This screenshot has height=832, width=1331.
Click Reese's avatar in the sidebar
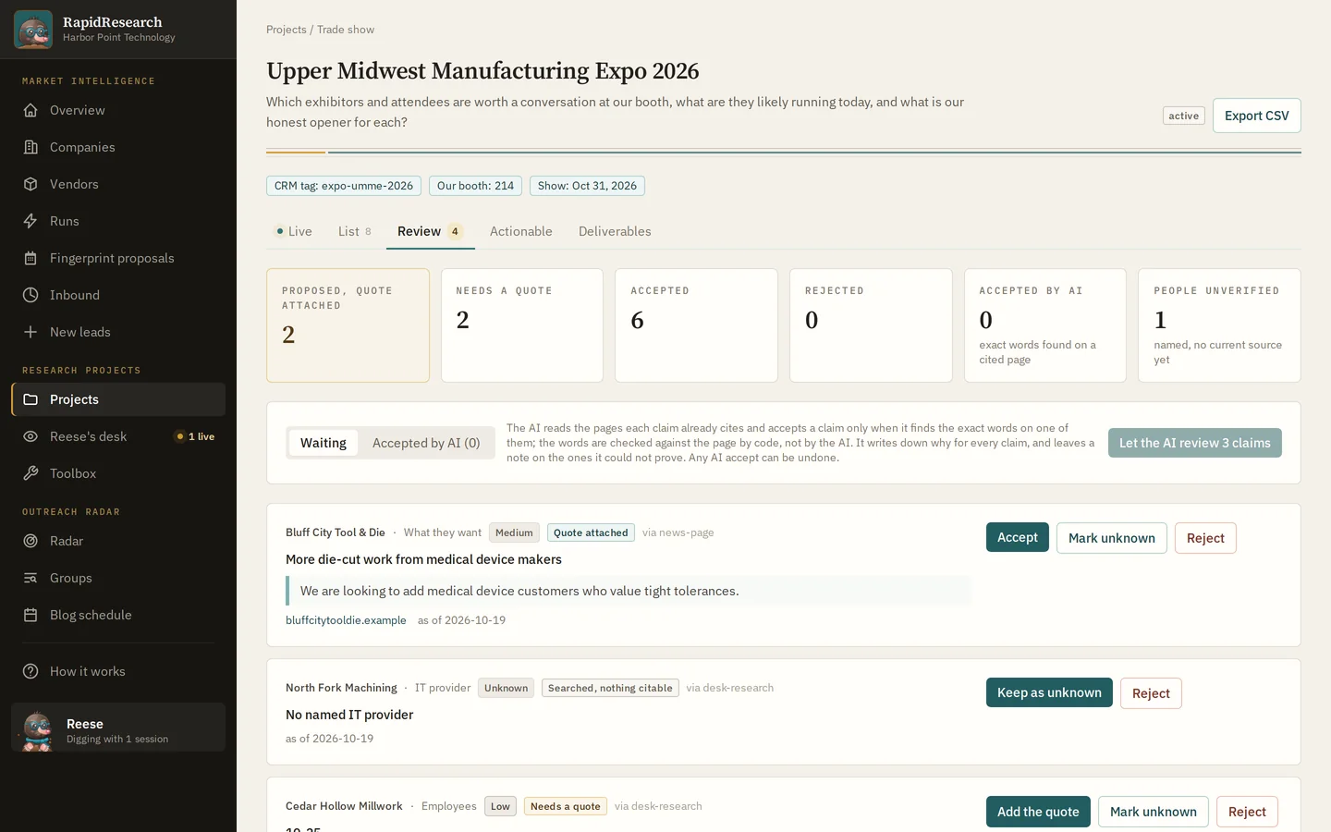point(37,730)
